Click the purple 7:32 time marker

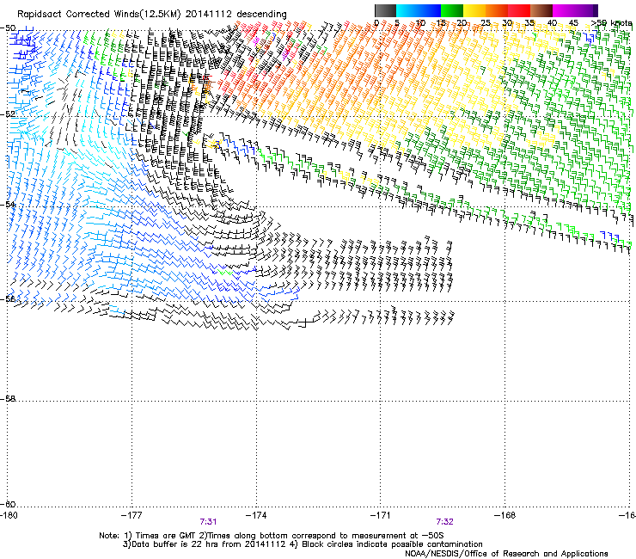tap(444, 522)
